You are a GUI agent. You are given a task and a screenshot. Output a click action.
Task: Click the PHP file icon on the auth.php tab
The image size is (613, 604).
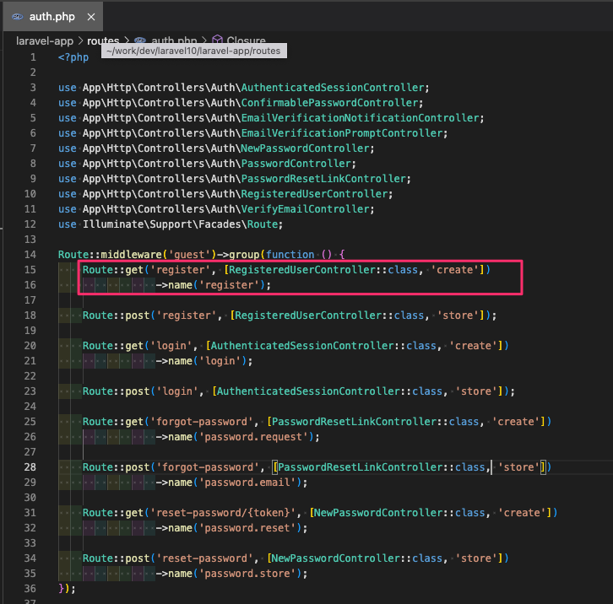[x=18, y=16]
